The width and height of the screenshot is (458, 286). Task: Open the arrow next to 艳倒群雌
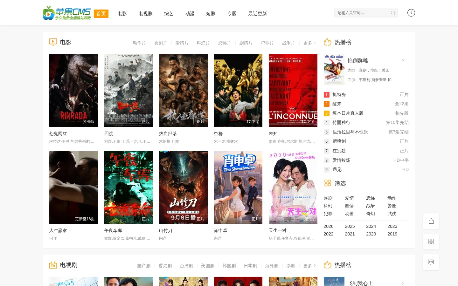[x=403, y=61]
